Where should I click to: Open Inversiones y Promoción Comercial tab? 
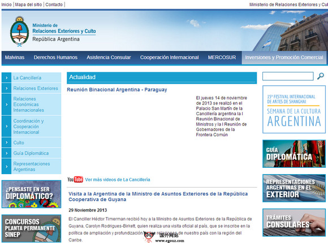[284, 57]
